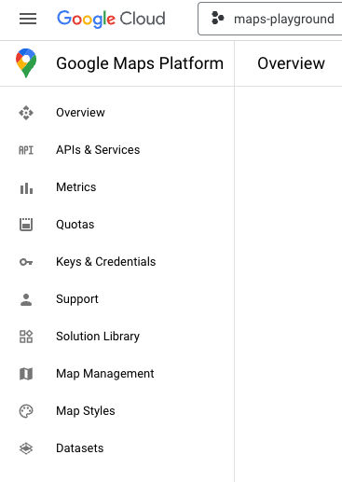The width and height of the screenshot is (342, 482).
Task: Open the hamburger navigation menu
Action: pos(28,19)
